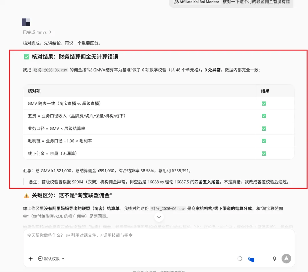Click the warning icon beside 关键区分 heading
This screenshot has width=308, height=272.
tap(26, 196)
